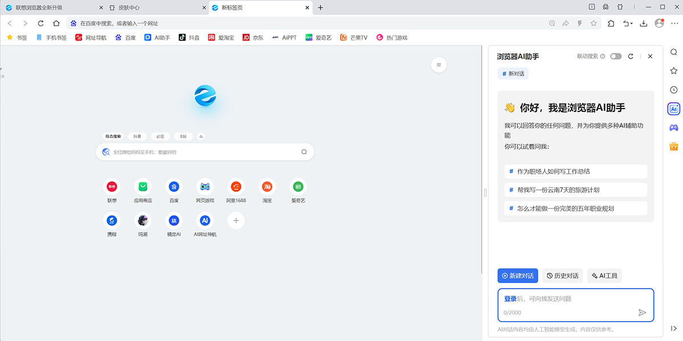The image size is (683, 341).
Task: Open skin center via the shirt icon
Action: pyautogui.click(x=620, y=7)
